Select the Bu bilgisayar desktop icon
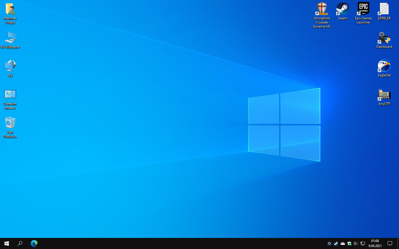This screenshot has height=249, width=399. 10,40
